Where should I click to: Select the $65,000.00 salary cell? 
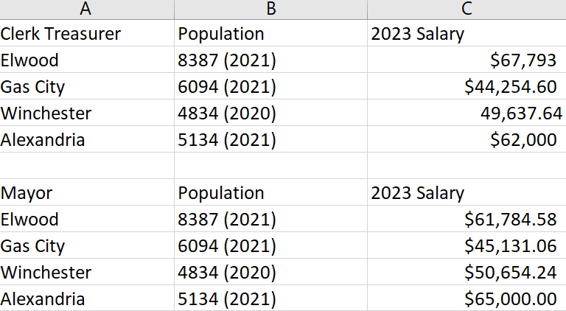tap(510, 299)
